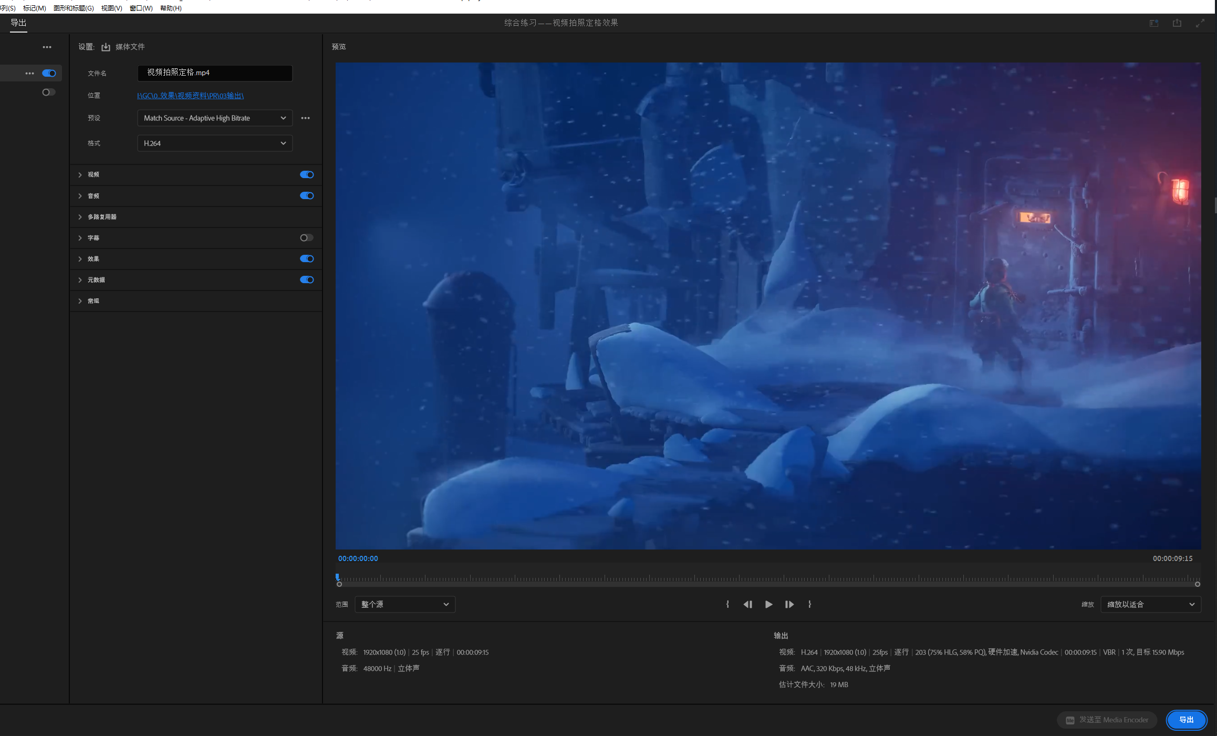The width and height of the screenshot is (1217, 736).
Task: Disable the 视频 video toggle
Action: pyautogui.click(x=307, y=174)
